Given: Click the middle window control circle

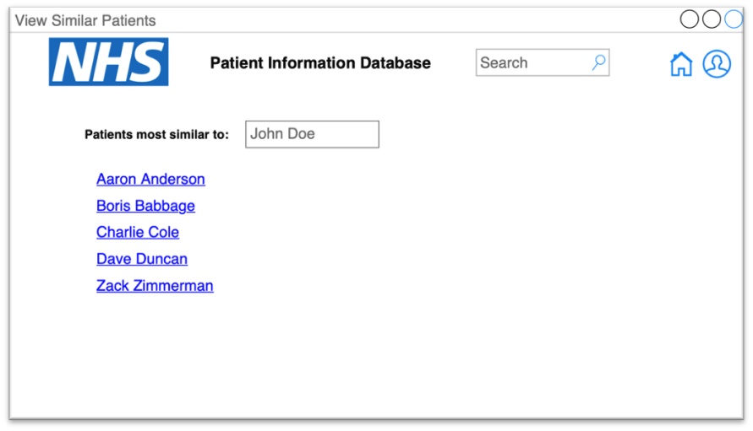Looking at the screenshot, I should (712, 19).
